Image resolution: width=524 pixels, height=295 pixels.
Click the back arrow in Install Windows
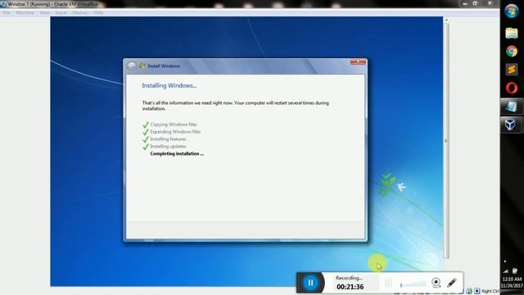pyautogui.click(x=132, y=66)
